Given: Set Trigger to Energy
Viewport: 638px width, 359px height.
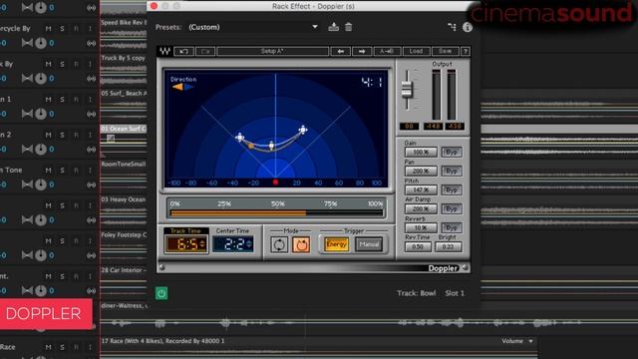Looking at the screenshot, I should (x=337, y=244).
